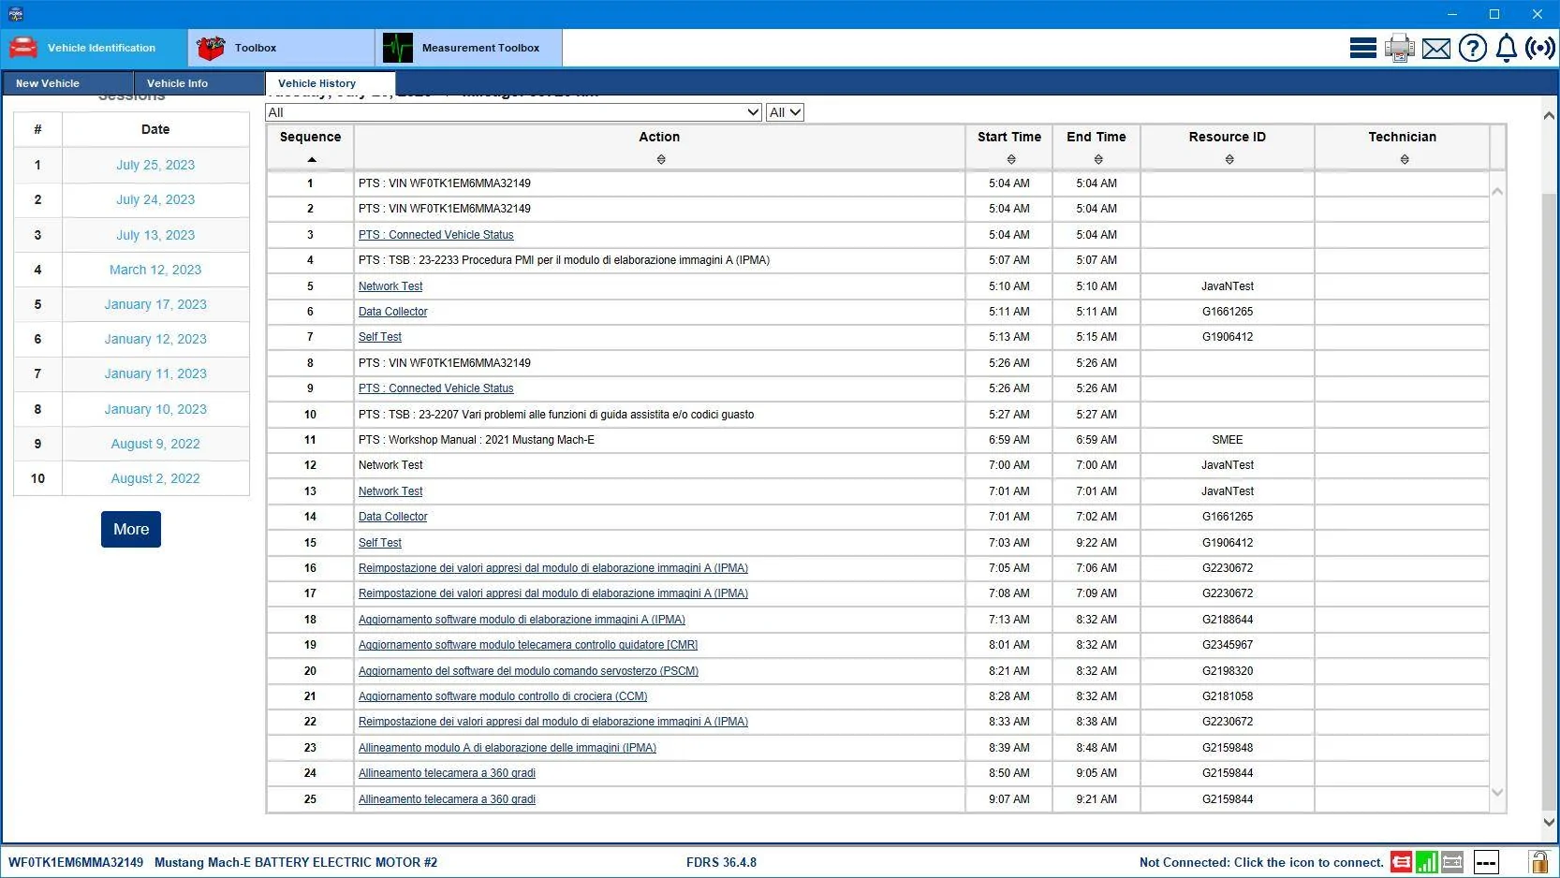Click the red car Vehicle Identification icon
Viewport: 1560px width, 878px height.
(23, 47)
